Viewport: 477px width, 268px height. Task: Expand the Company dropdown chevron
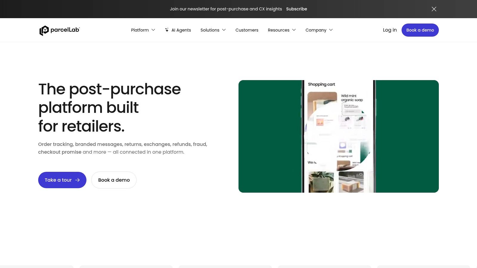coord(331,30)
